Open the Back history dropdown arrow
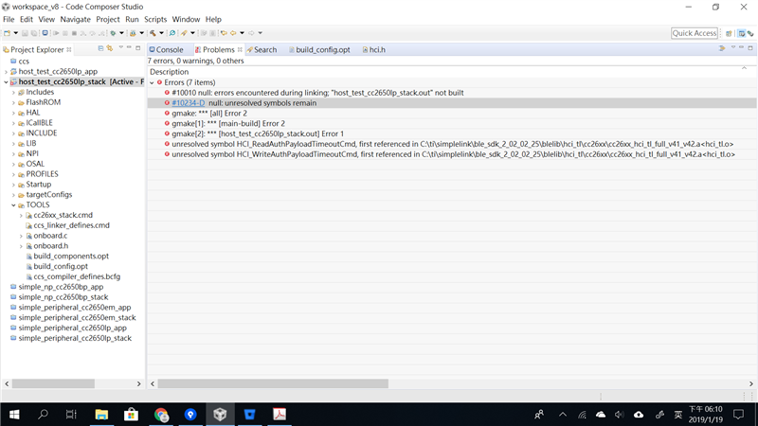 [243, 33]
